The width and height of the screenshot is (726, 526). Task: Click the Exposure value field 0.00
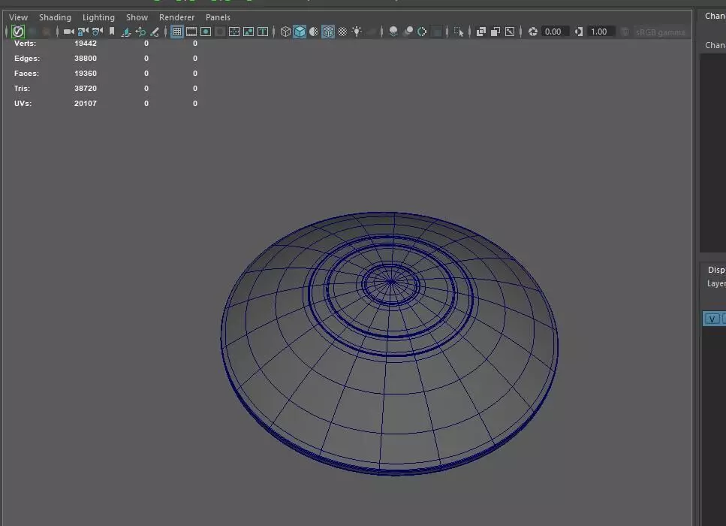click(555, 32)
